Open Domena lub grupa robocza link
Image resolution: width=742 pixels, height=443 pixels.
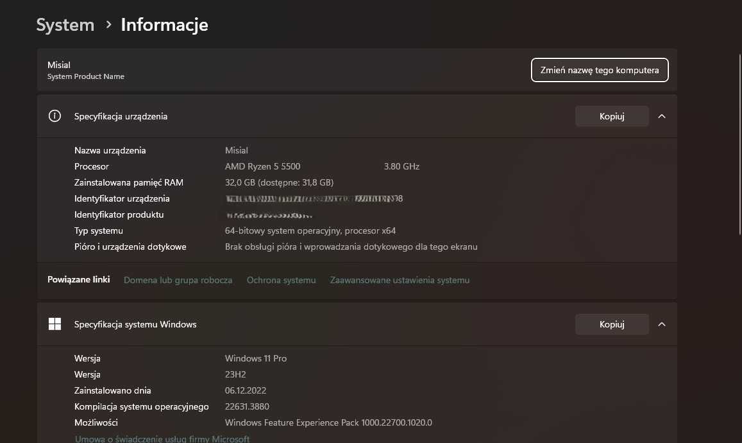178,280
